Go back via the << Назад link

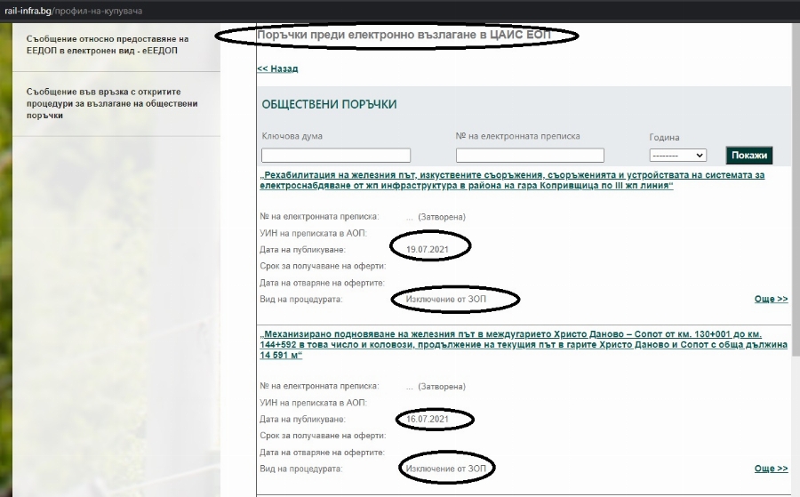[x=277, y=68]
